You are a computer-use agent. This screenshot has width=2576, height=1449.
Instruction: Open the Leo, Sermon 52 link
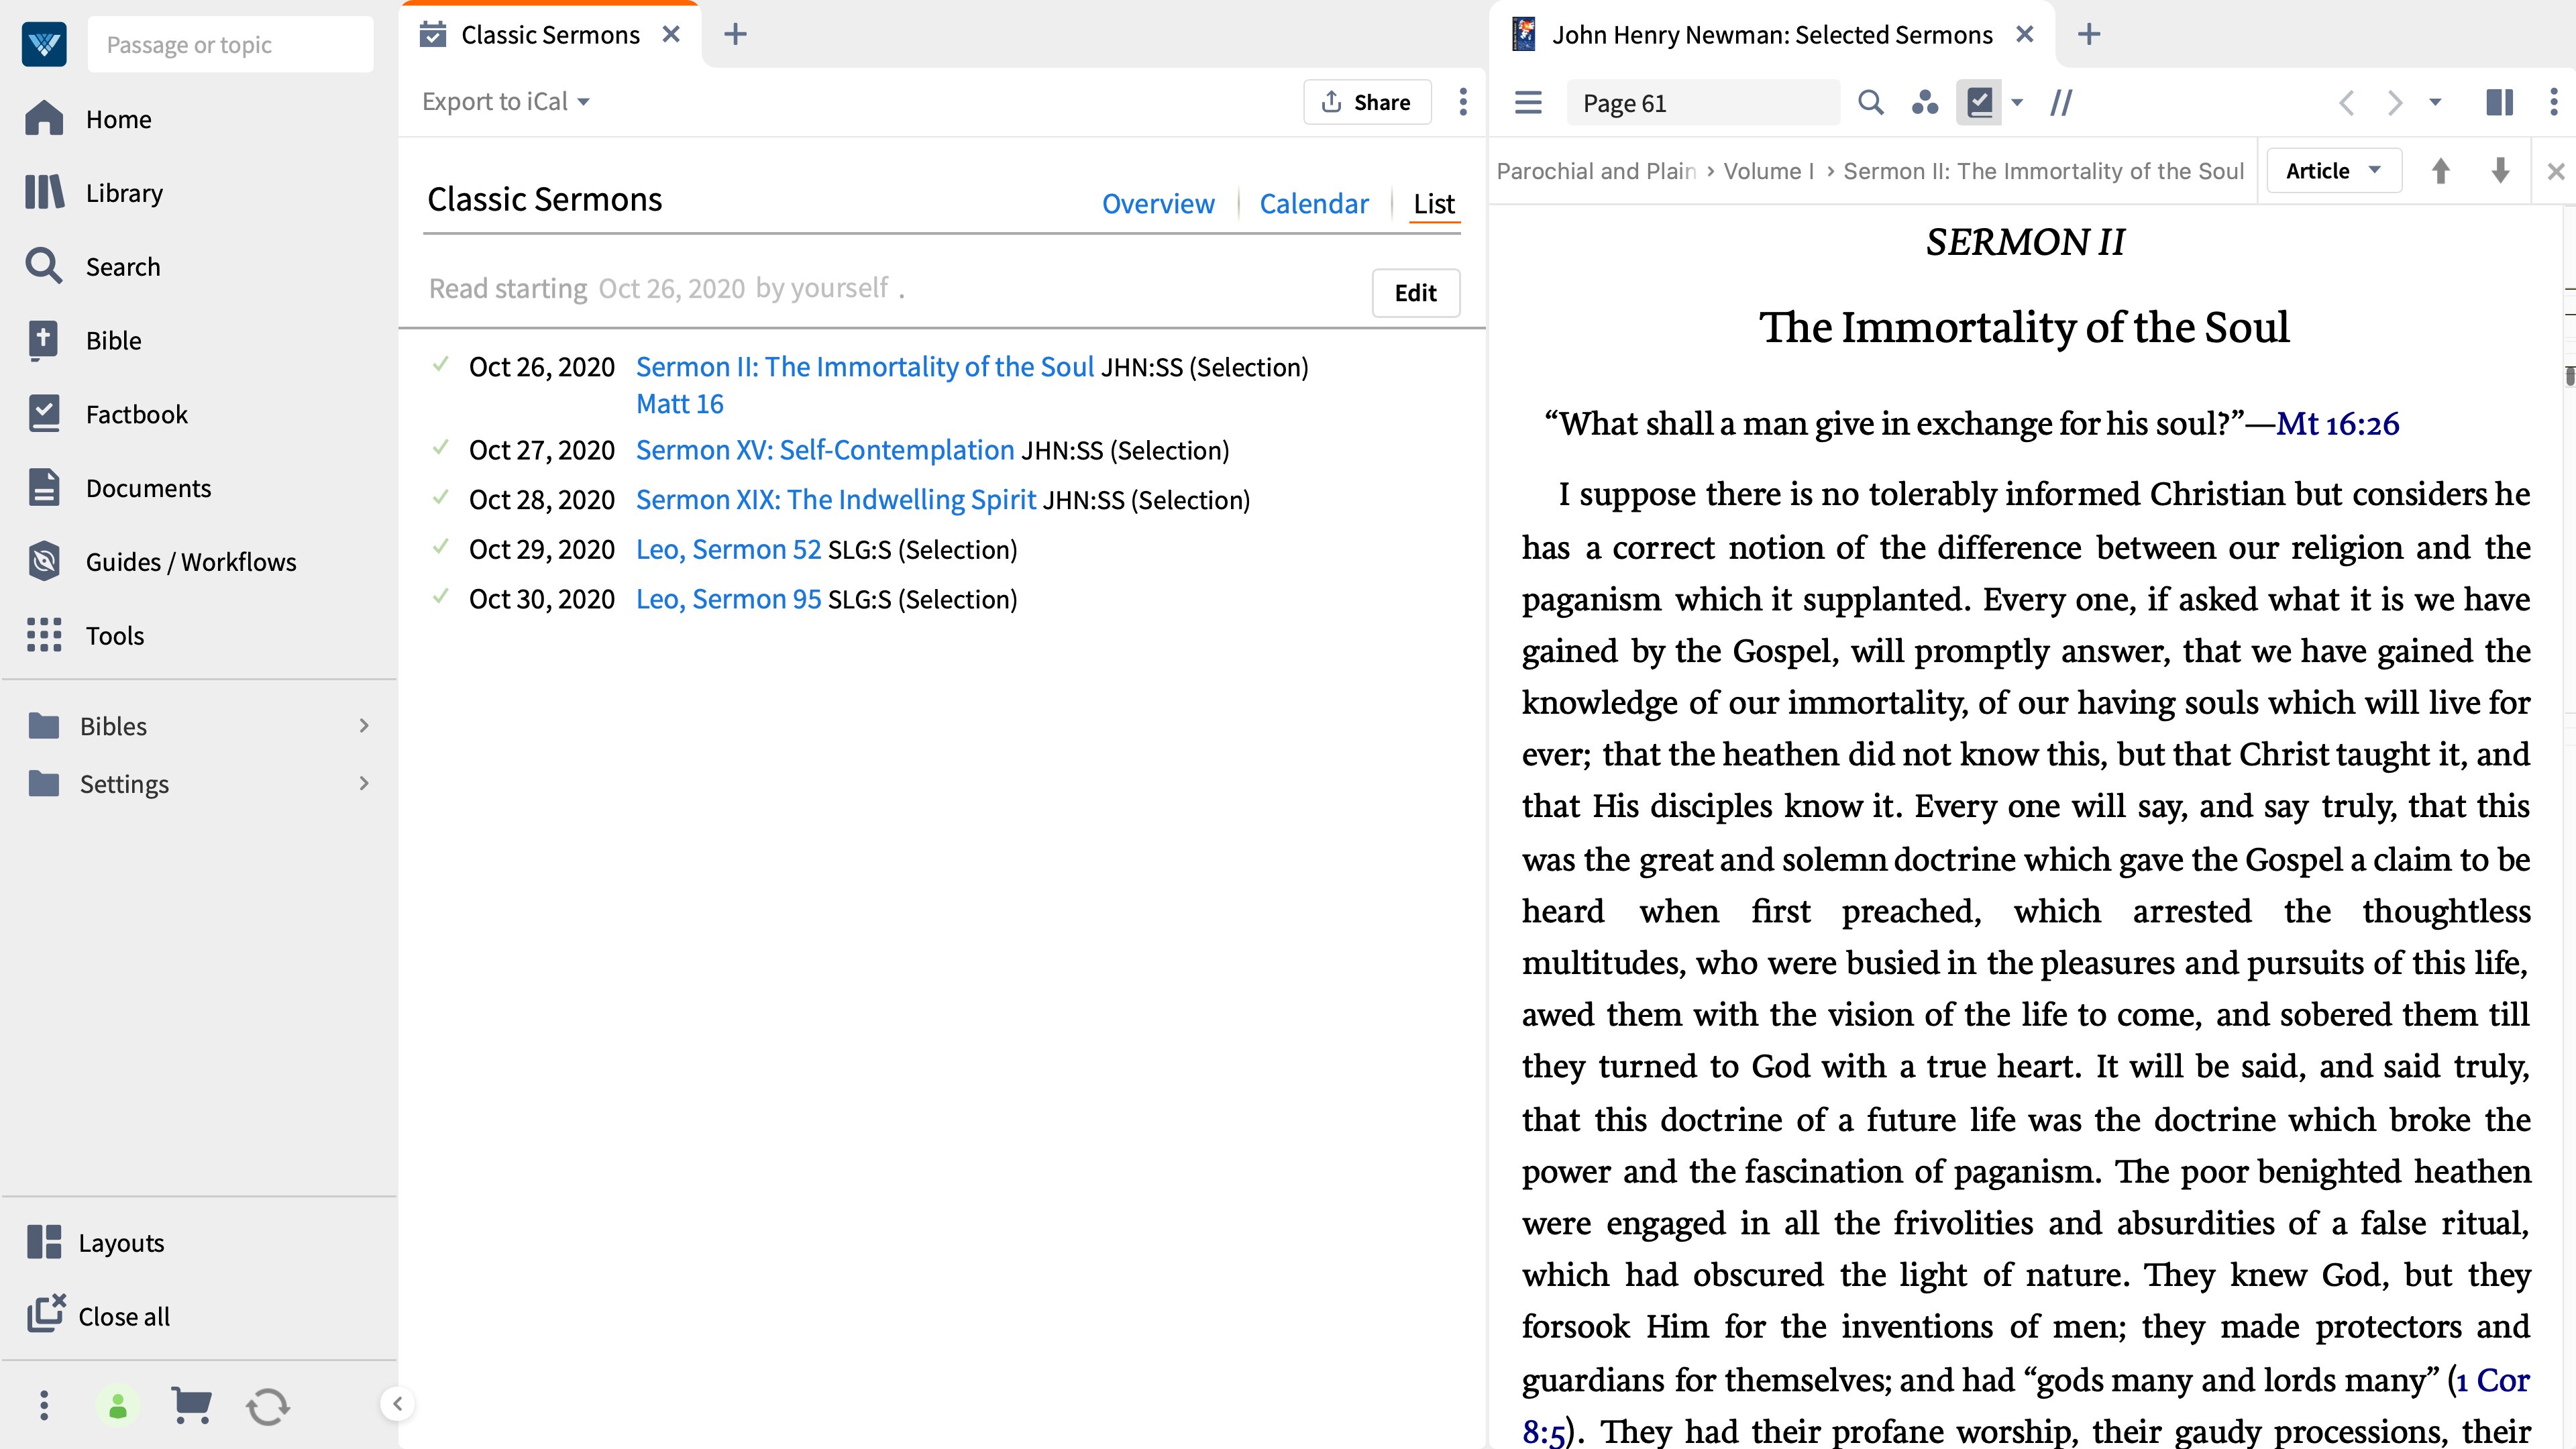click(728, 549)
